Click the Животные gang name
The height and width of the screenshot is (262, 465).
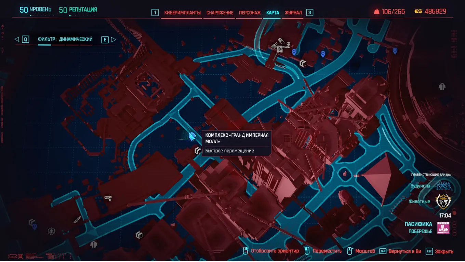tap(419, 202)
